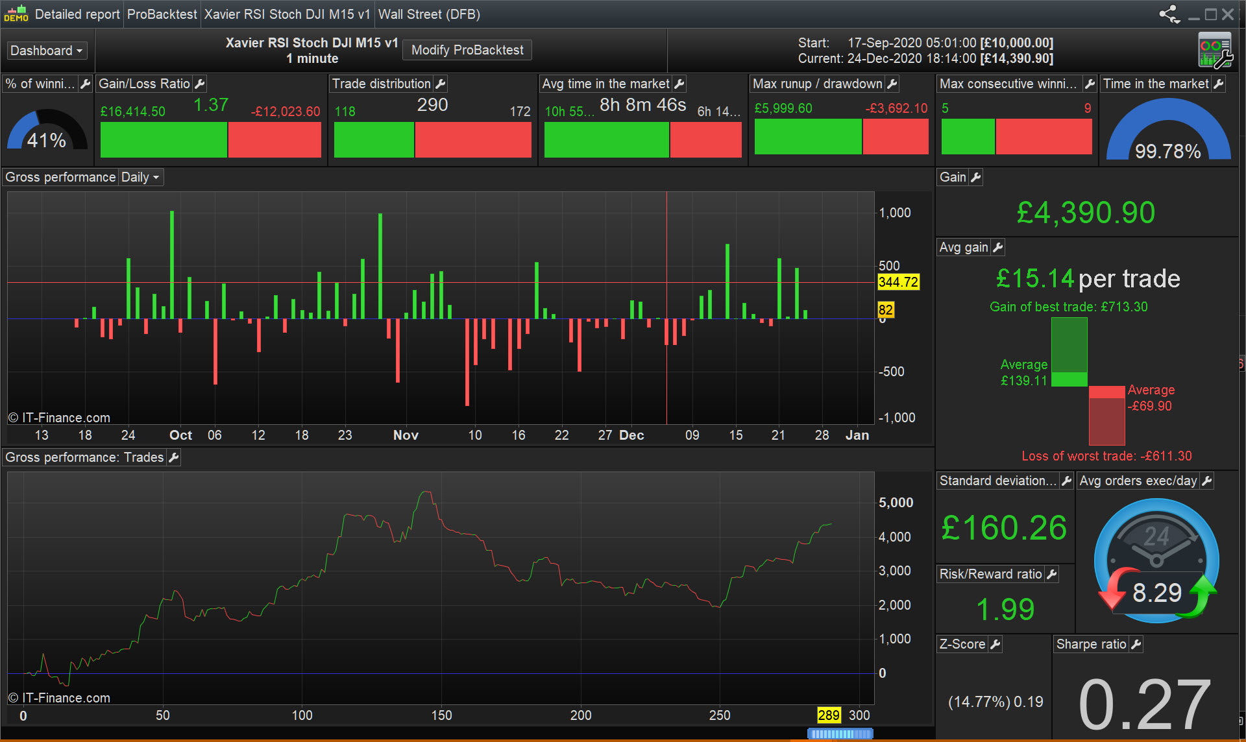
Task: Open Gross performance Trades chart wrench
Action: click(x=173, y=457)
